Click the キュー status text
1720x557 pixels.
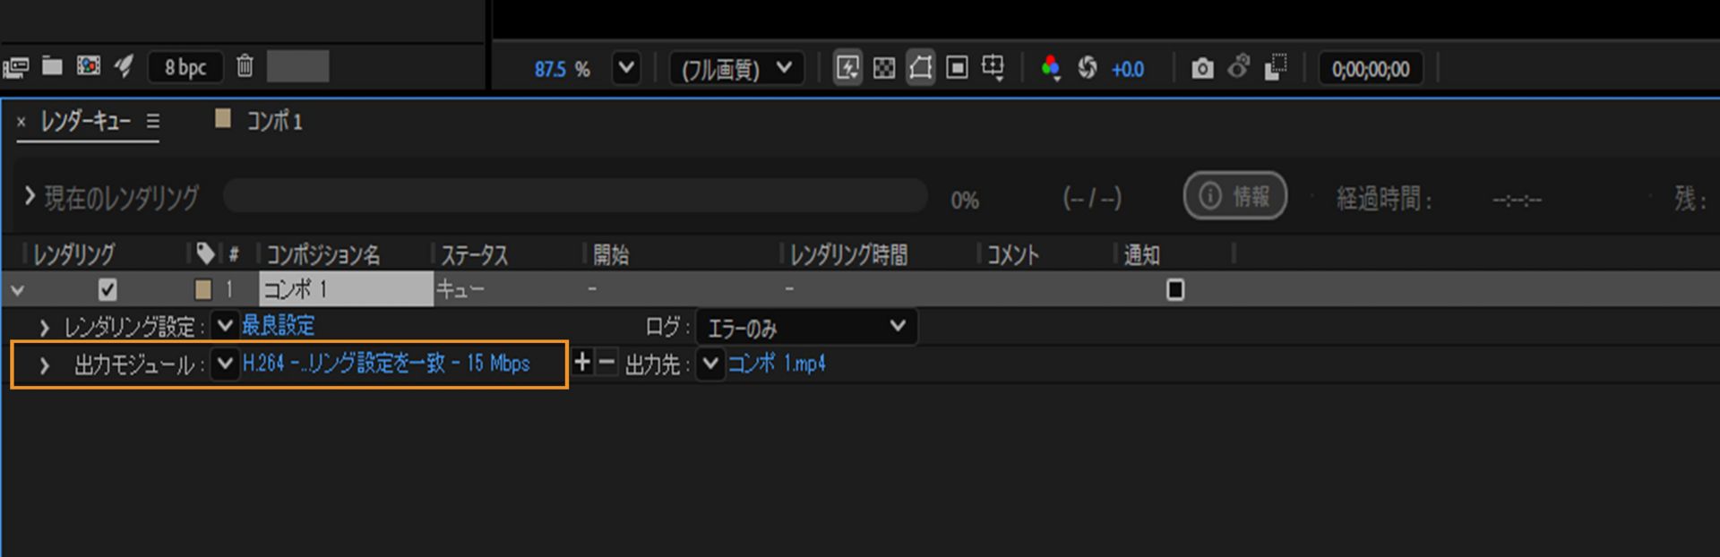pyautogui.click(x=460, y=289)
